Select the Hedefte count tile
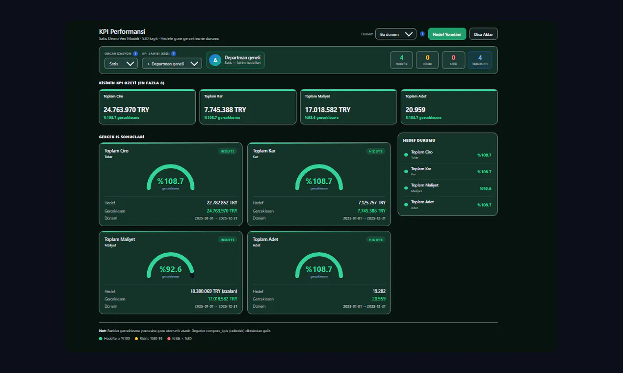This screenshot has width=623, height=373. (401, 60)
